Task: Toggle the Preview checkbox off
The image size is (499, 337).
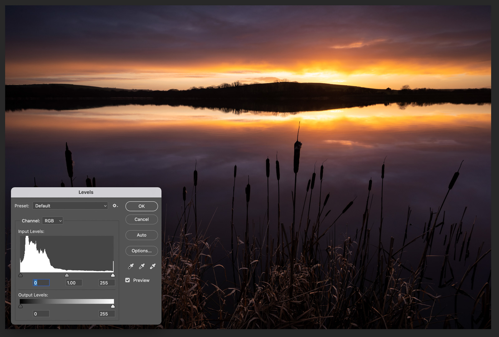Action: click(x=127, y=280)
